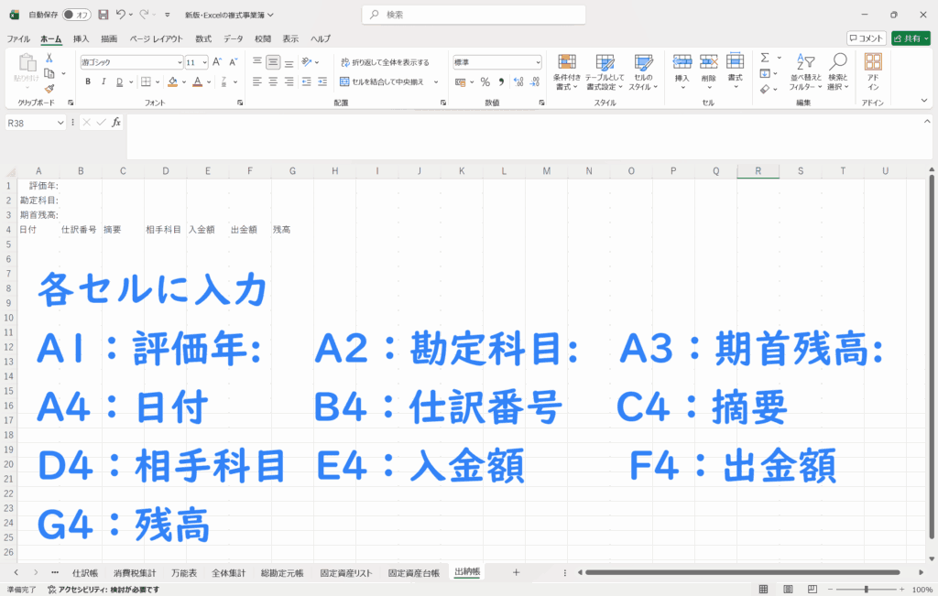Click the 共有 (Share) button
This screenshot has width=938, height=596.
pos(910,38)
